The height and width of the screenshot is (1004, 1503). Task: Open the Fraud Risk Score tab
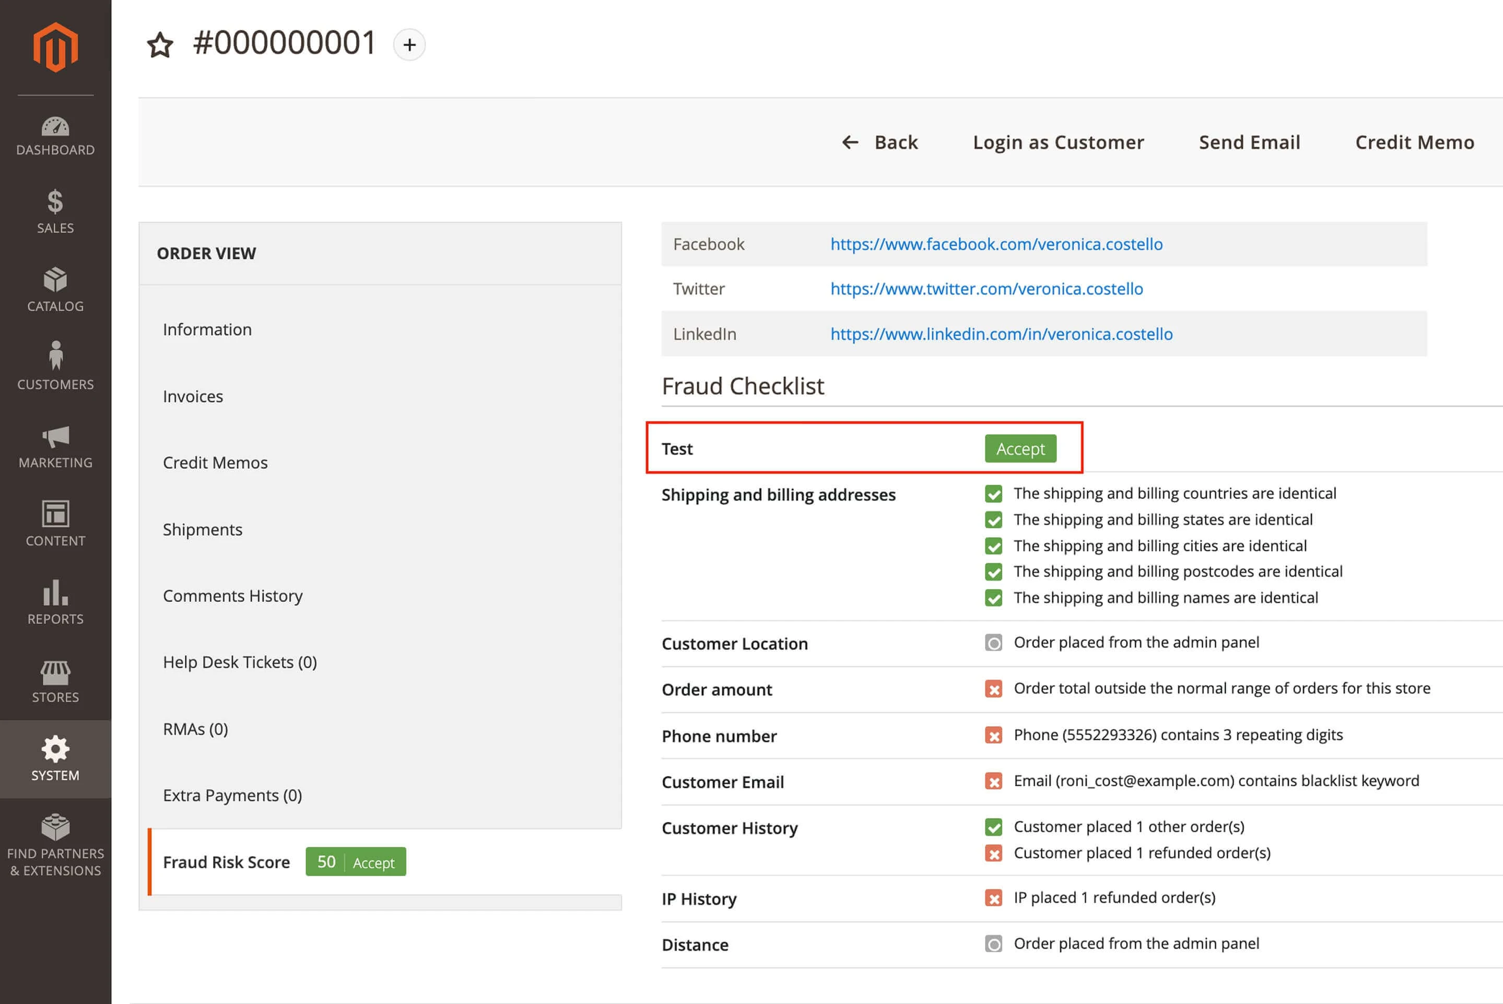[x=226, y=862]
